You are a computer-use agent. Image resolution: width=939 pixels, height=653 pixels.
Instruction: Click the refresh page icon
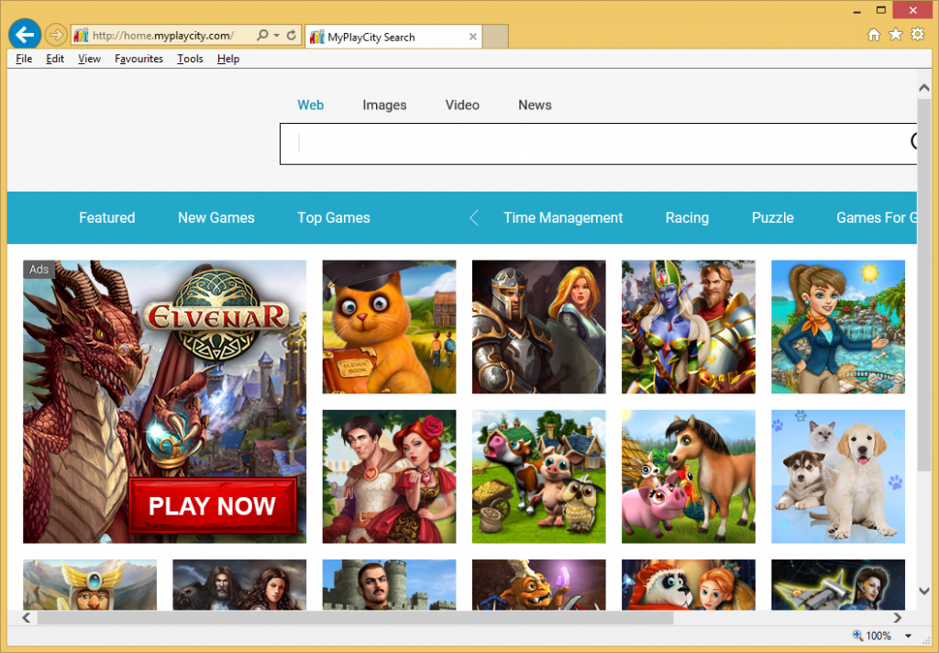coord(292,36)
